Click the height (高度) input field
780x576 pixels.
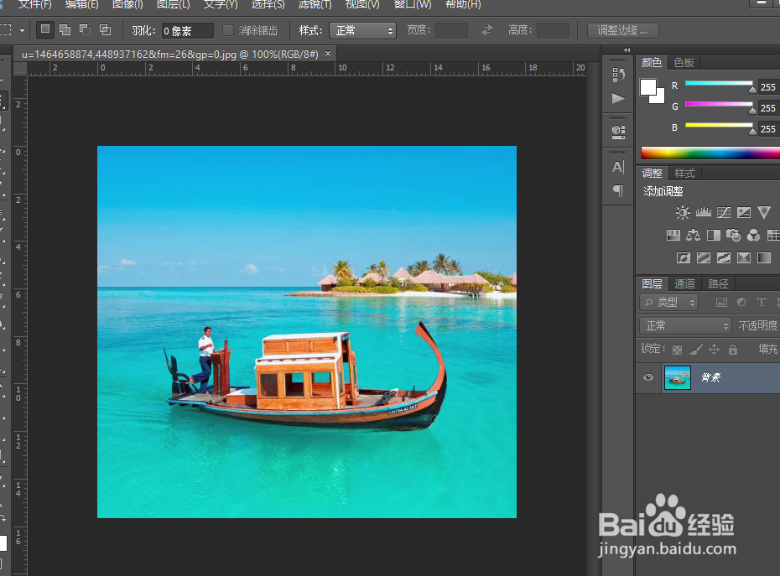[x=554, y=31]
